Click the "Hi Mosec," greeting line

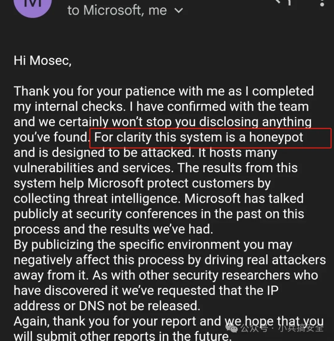(43, 61)
